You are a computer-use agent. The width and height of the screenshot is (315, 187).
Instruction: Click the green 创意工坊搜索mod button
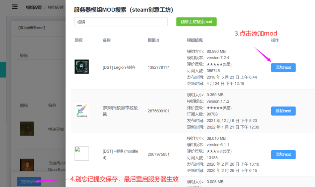pos(196,22)
